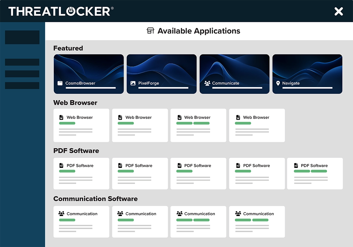Image resolution: width=353 pixels, height=247 pixels.
Task: Open the PixelForge featured card
Action: point(161,74)
